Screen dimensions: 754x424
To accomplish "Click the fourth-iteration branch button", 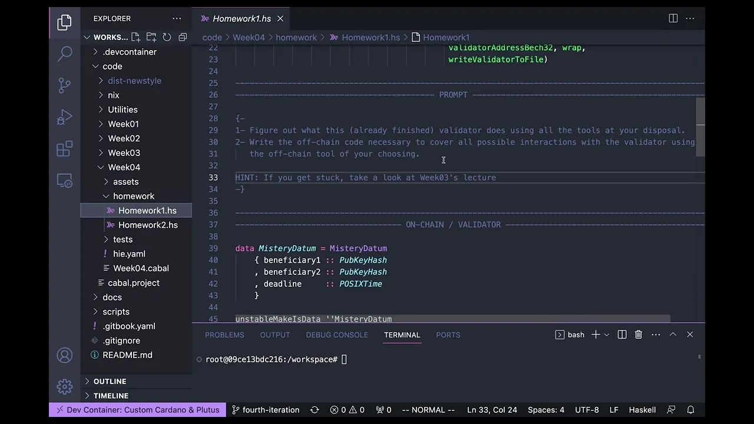I will (x=266, y=410).
